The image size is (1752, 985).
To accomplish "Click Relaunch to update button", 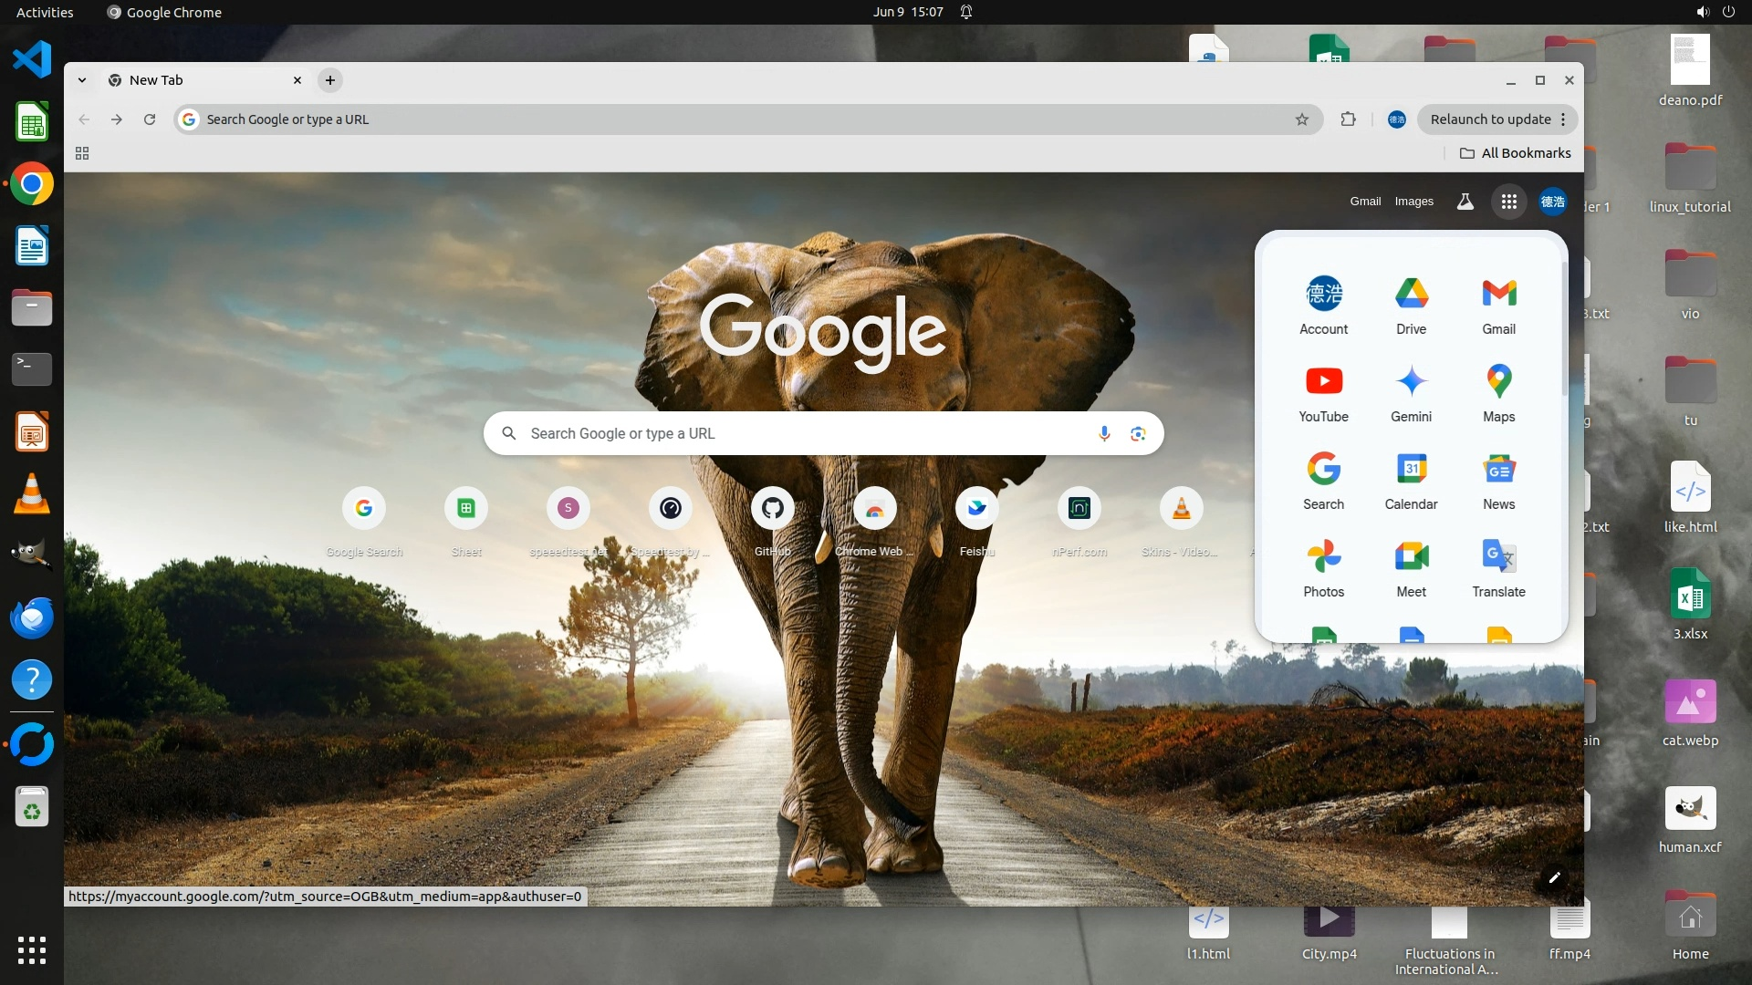I will (x=1489, y=119).
